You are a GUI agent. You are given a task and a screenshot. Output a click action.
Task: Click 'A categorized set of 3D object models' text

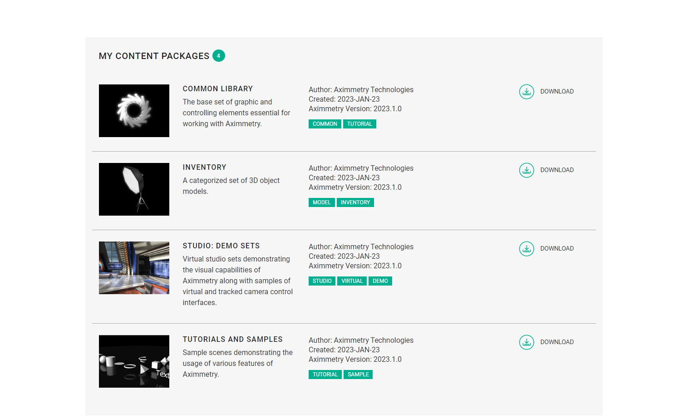(231, 186)
